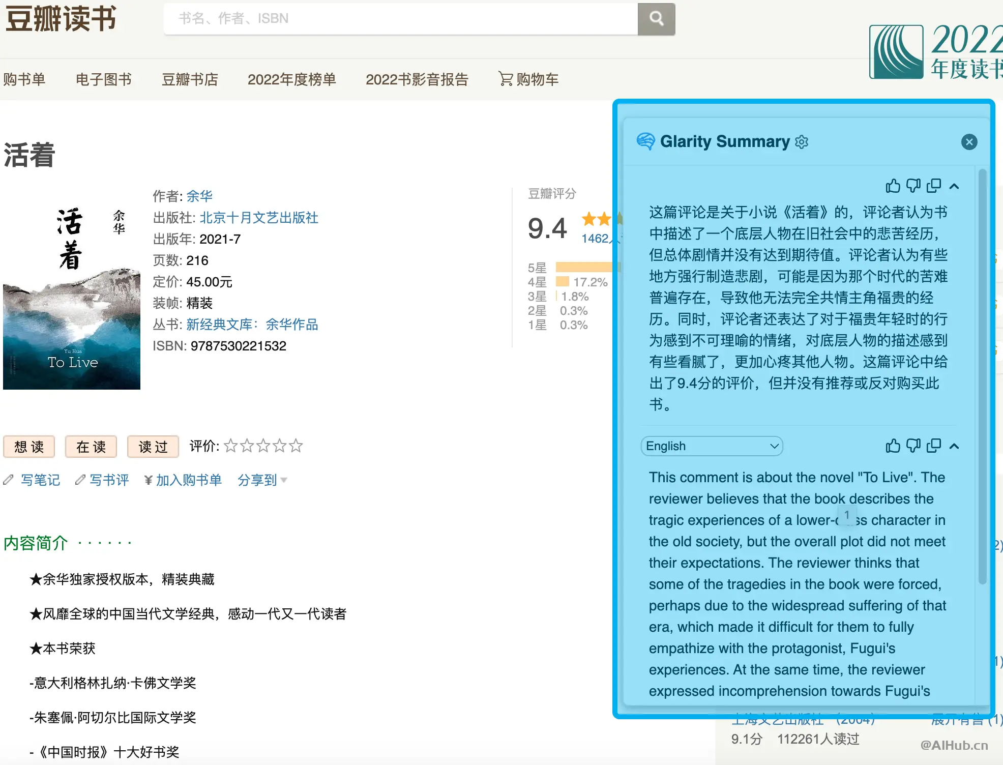The image size is (1003, 765).
Task: Copy the English summary text
Action: coord(934,446)
